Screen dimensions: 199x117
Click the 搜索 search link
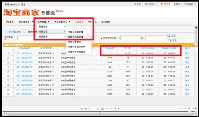174,36
